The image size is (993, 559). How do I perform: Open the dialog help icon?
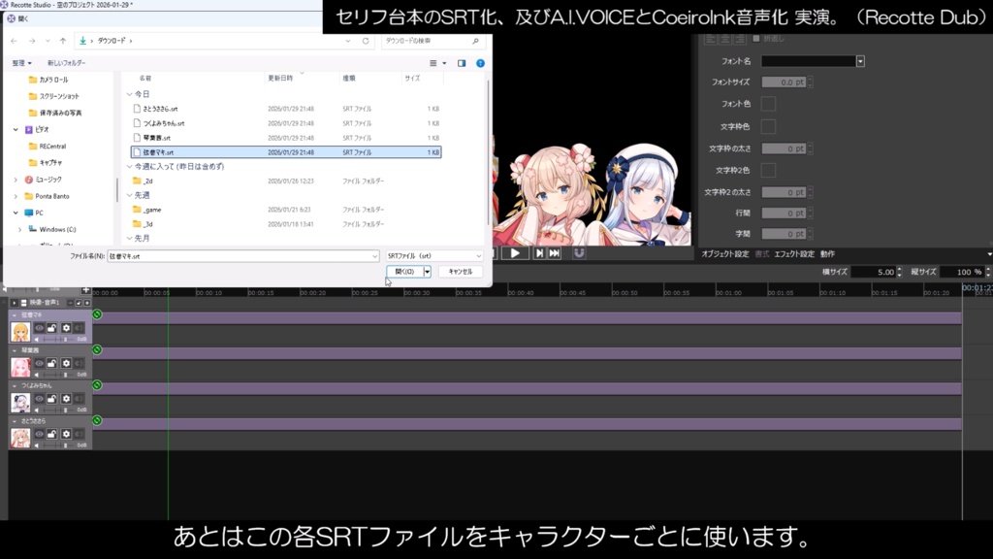pos(480,63)
